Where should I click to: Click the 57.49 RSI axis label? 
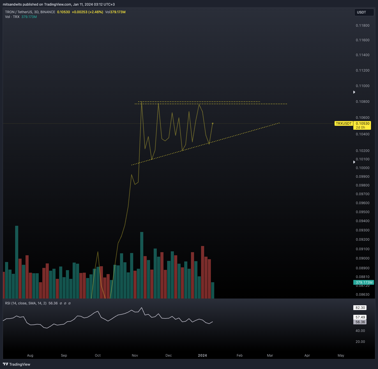point(360,317)
